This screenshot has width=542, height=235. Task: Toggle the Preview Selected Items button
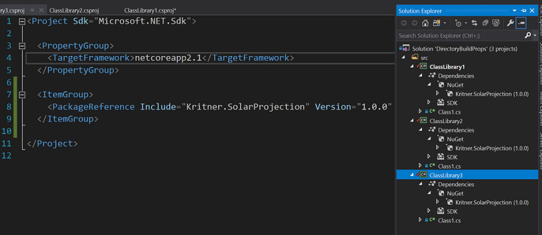click(x=520, y=23)
